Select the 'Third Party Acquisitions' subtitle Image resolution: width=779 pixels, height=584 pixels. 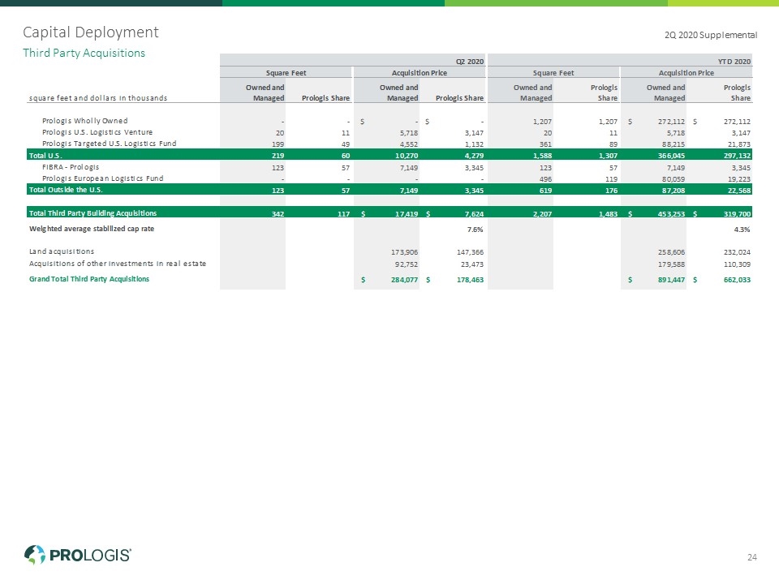(x=84, y=54)
